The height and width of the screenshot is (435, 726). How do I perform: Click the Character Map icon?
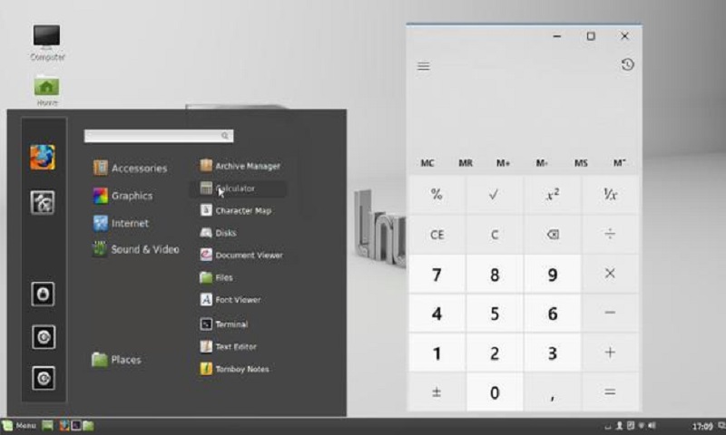(206, 210)
